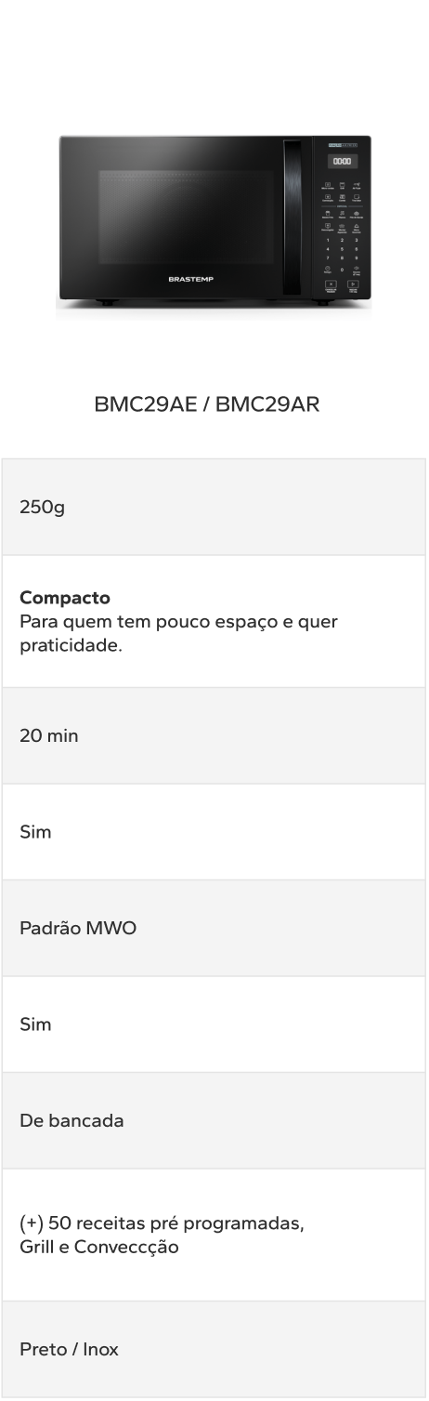Select the 20 min specification row

click(214, 735)
